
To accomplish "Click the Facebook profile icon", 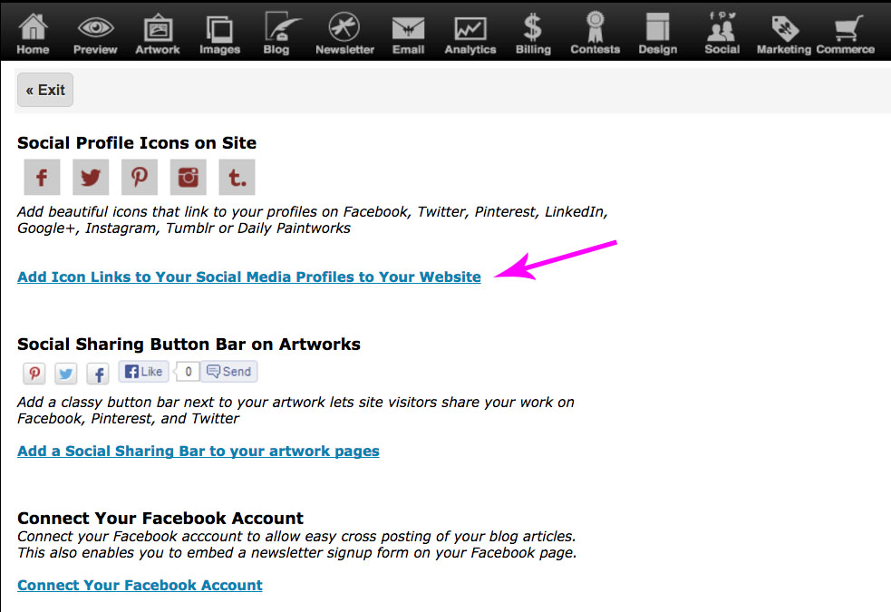I will pos(42,177).
